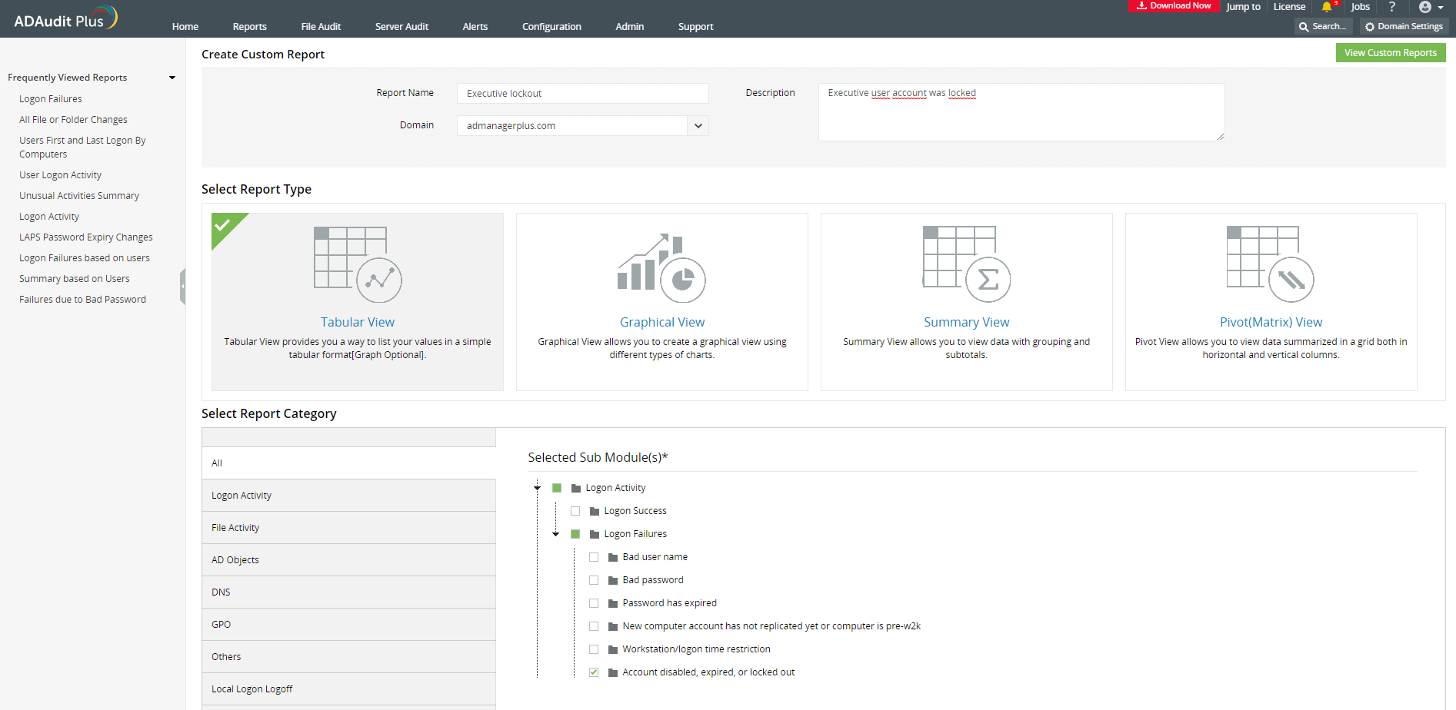Image resolution: width=1456 pixels, height=710 pixels.
Task: Click the Pivot(Matrix) View grid icon
Action: pos(1271,264)
